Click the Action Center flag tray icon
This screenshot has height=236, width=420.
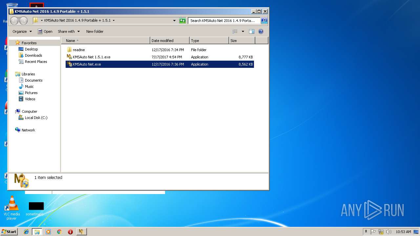coord(373,232)
